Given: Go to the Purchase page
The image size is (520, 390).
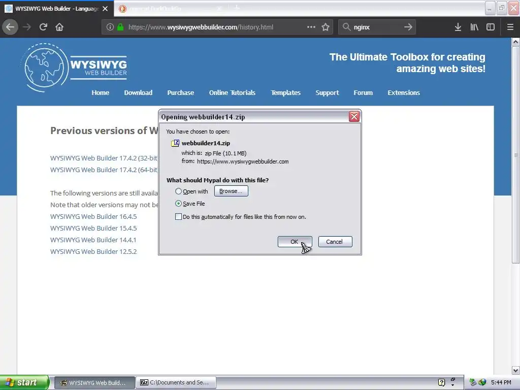Looking at the screenshot, I should (180, 92).
